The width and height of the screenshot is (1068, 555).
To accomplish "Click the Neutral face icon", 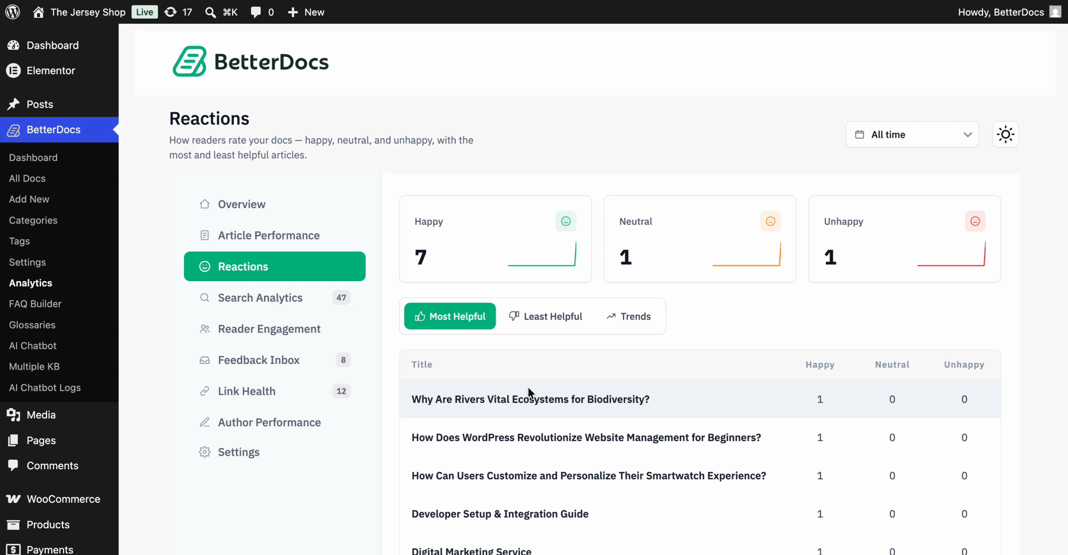I will [x=770, y=221].
